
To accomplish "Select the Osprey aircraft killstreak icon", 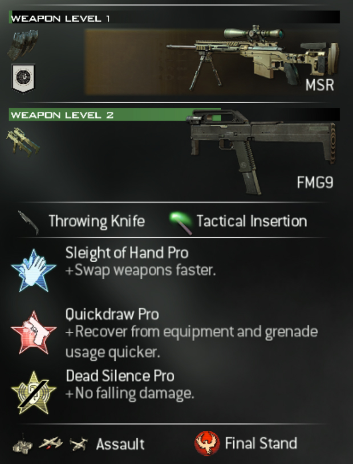I will coord(79,444).
